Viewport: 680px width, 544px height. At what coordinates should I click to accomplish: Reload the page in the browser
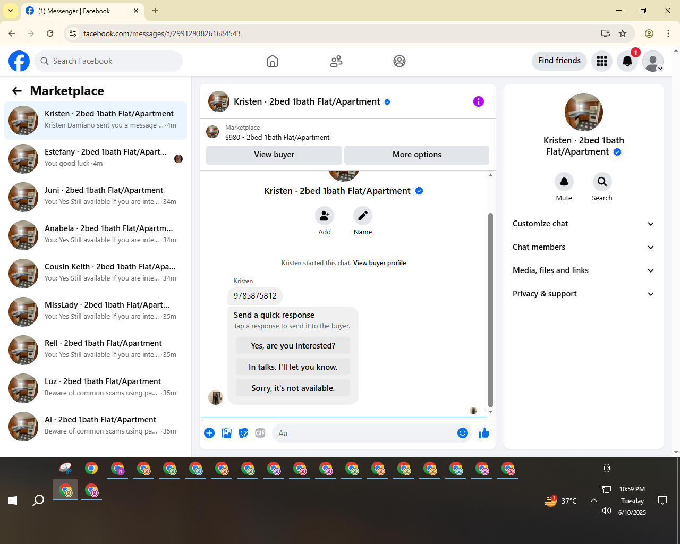click(50, 33)
